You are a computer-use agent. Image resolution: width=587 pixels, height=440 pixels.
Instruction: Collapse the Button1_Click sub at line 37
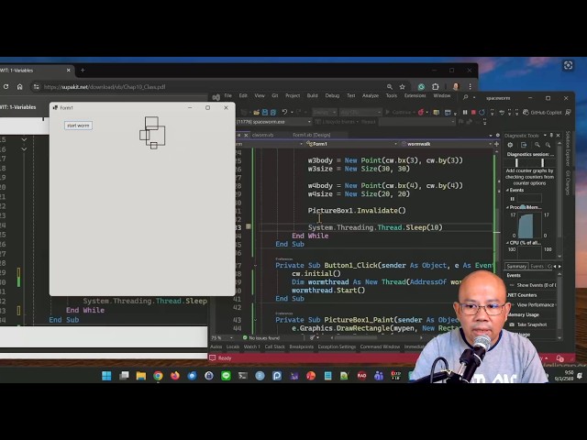[255, 266]
